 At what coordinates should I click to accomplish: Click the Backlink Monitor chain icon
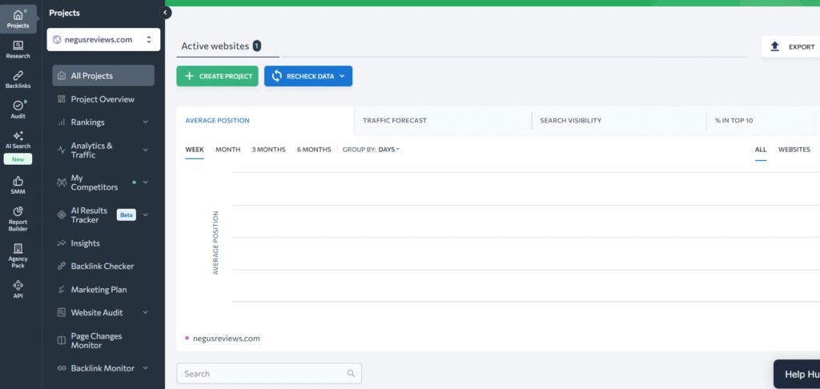coord(61,368)
